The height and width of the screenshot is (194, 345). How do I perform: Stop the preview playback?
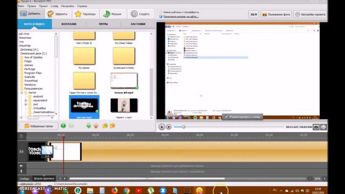(169, 127)
